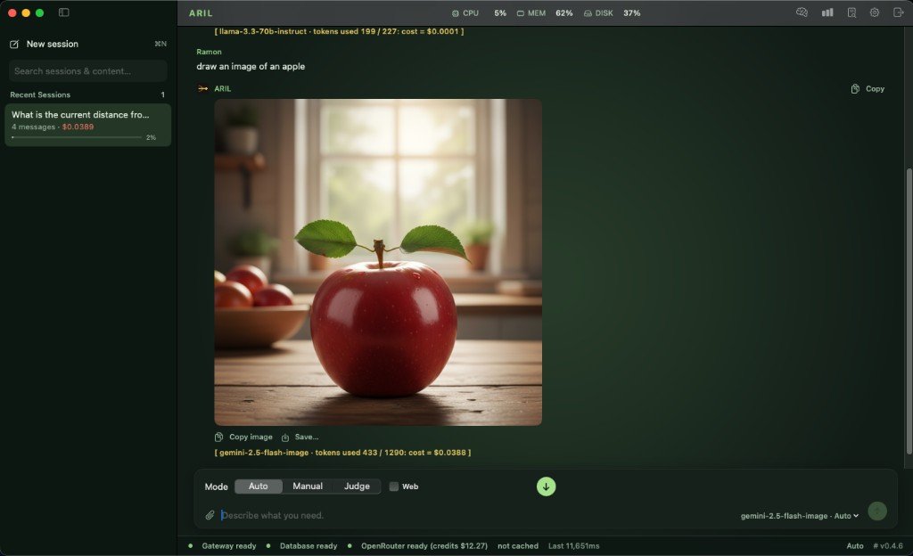Click the conversation vertical scrollbar

909,312
